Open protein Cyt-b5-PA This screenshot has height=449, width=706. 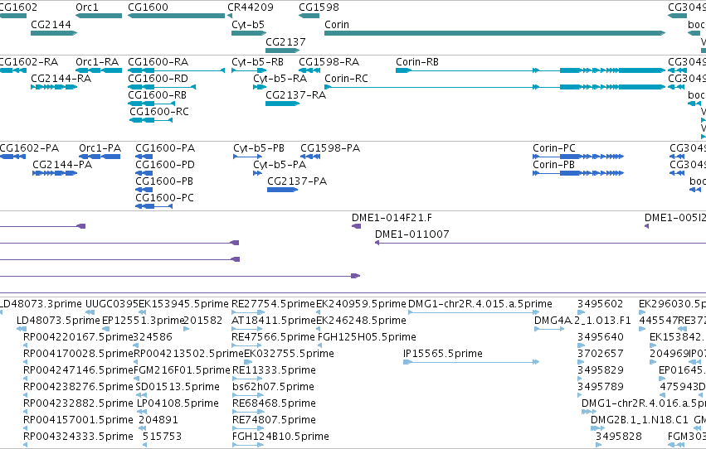280,165
